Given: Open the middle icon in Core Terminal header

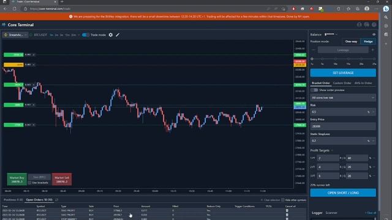Looking at the screenshot, I should 366,24.
